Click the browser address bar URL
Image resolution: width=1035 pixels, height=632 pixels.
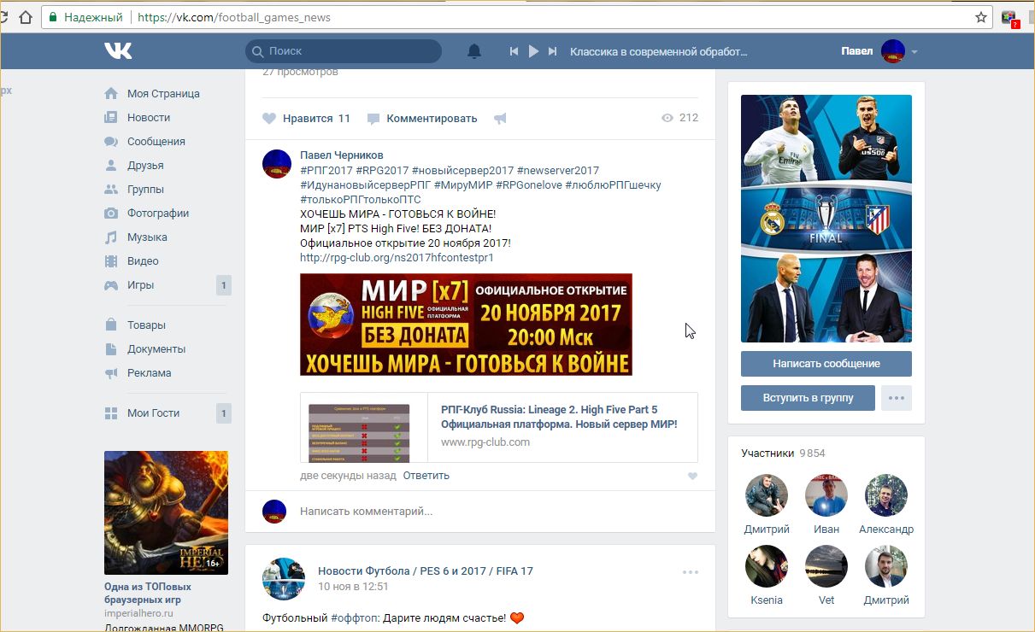point(234,17)
